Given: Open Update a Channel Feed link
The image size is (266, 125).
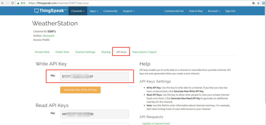Looking at the screenshot, I should tap(156, 123).
